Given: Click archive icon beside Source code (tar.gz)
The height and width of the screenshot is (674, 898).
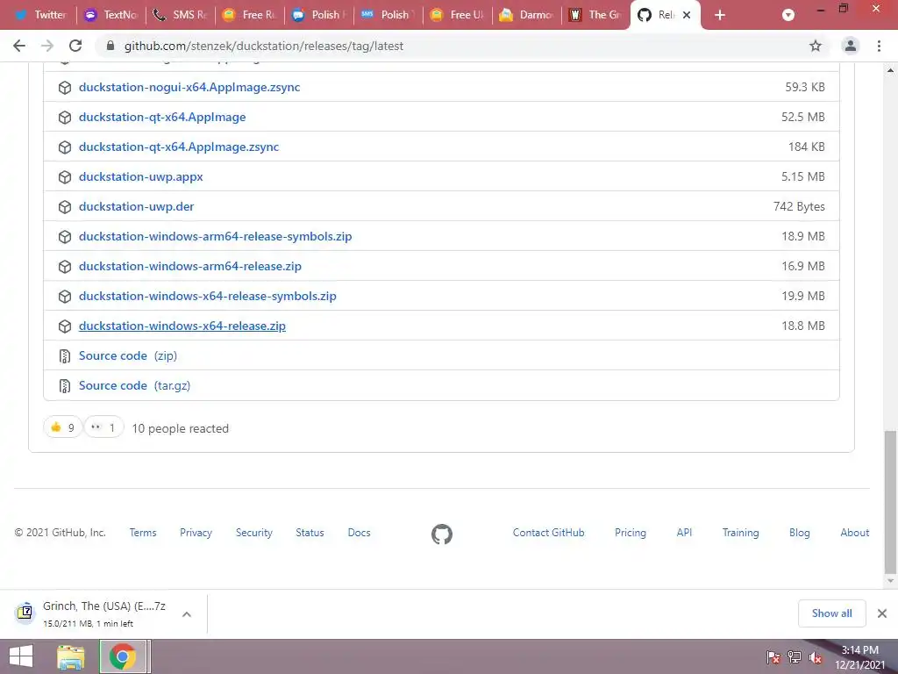Looking at the screenshot, I should pos(65,386).
